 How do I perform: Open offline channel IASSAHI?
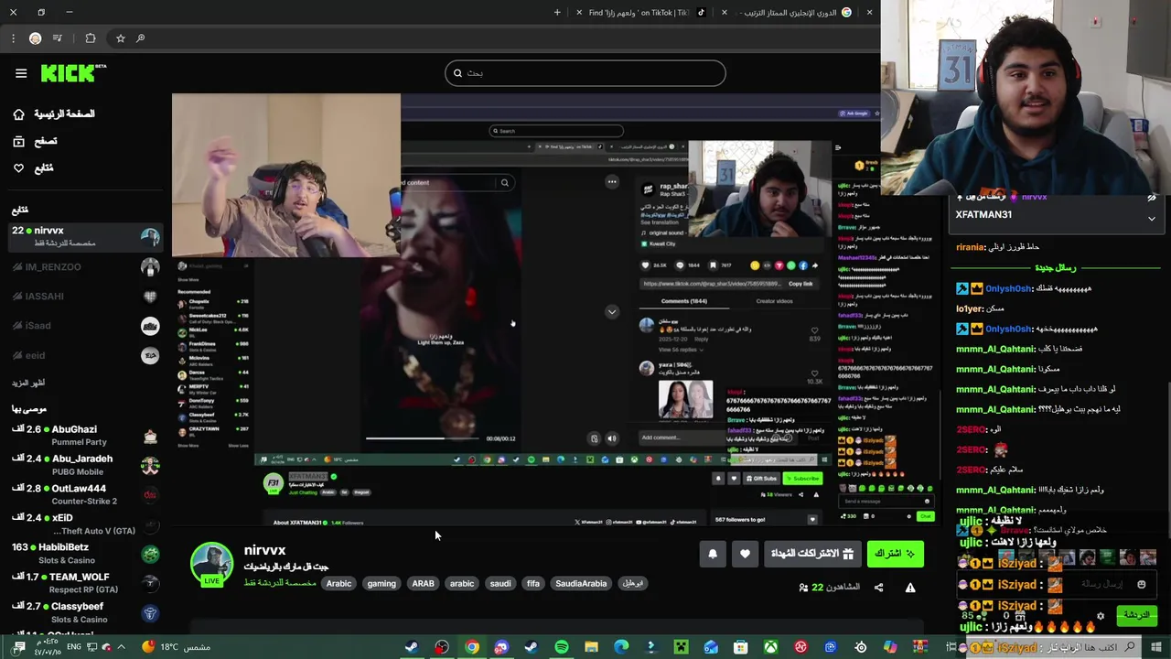(x=84, y=297)
